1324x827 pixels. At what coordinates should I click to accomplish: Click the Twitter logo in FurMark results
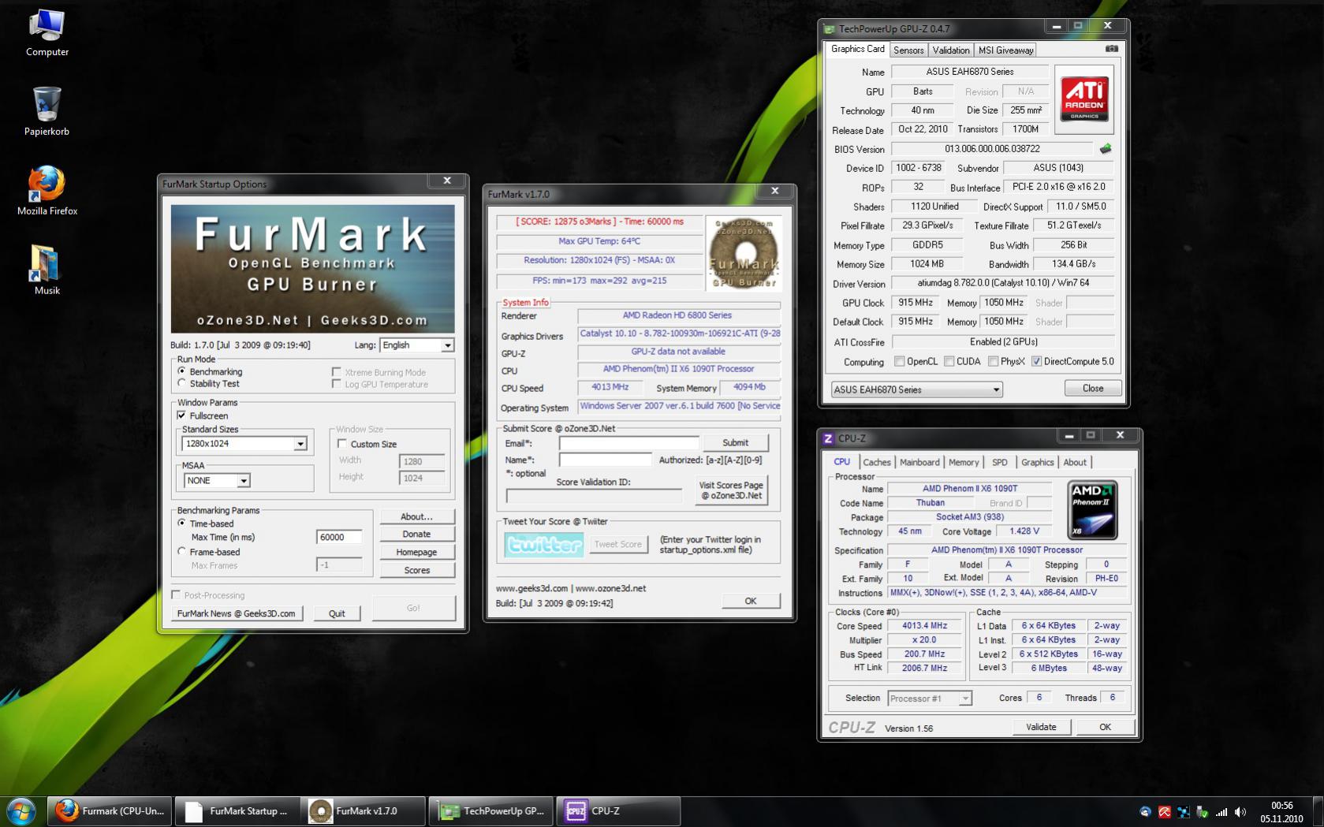544,544
